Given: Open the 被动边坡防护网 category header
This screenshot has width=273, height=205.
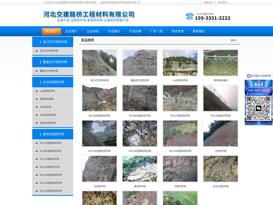Looking at the screenshot, I should (x=53, y=134).
